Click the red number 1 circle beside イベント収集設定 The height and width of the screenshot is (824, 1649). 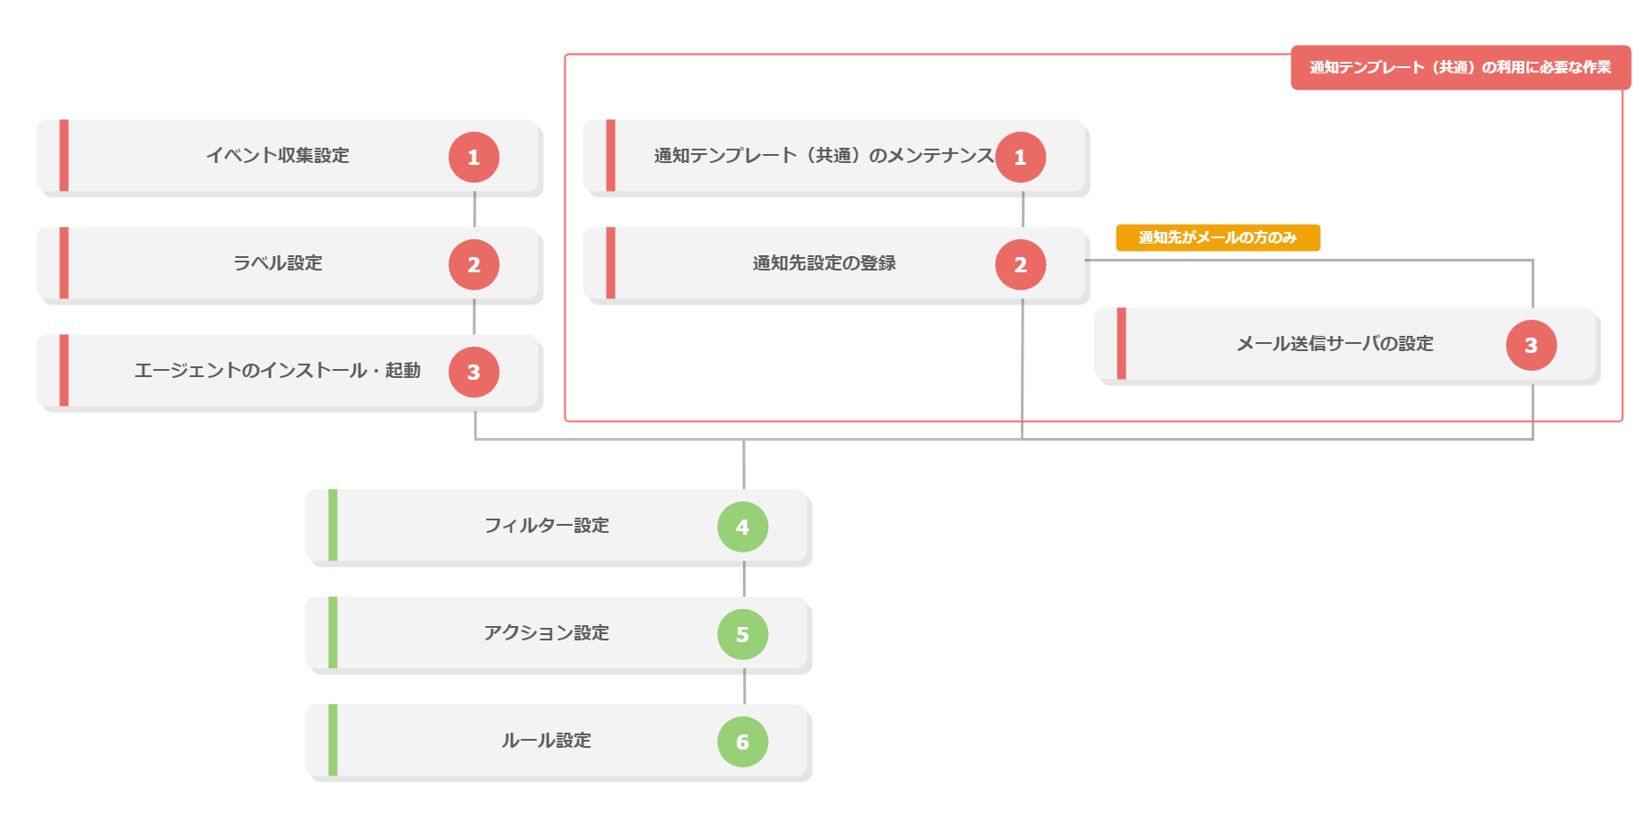pos(474,157)
